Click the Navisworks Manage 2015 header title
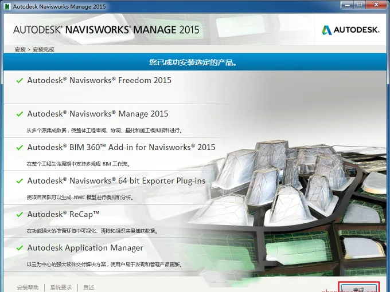390x292 pixels. point(106,30)
